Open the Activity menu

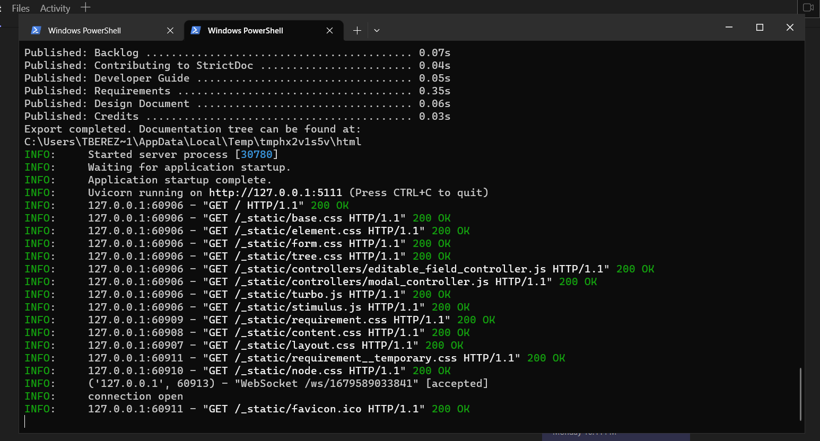pos(55,8)
